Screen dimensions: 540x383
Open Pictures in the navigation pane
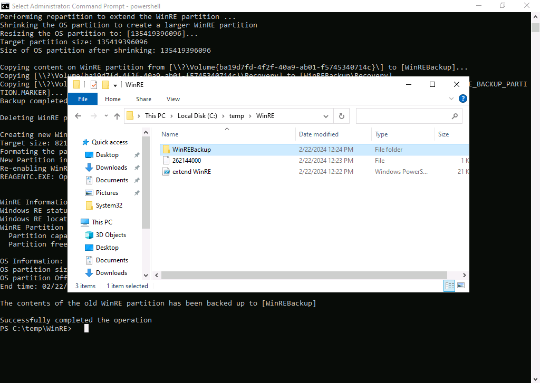click(x=107, y=193)
